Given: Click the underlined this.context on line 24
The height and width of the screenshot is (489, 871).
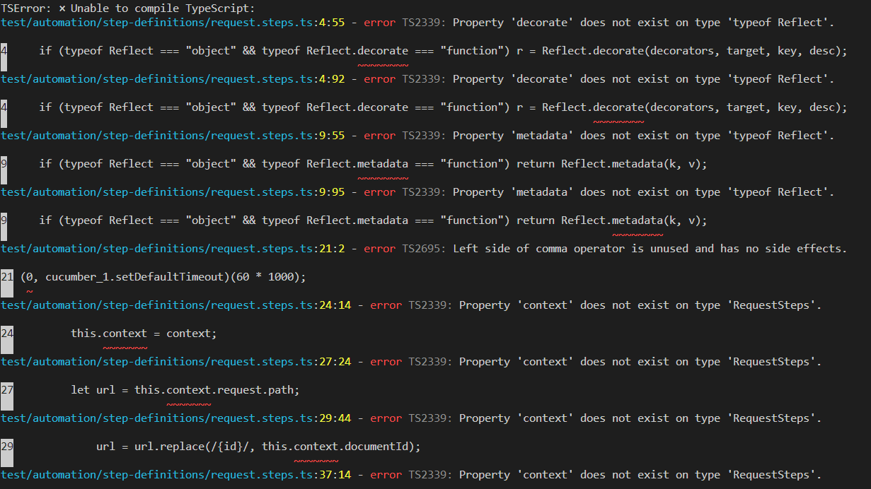Looking at the screenshot, I should (x=108, y=333).
